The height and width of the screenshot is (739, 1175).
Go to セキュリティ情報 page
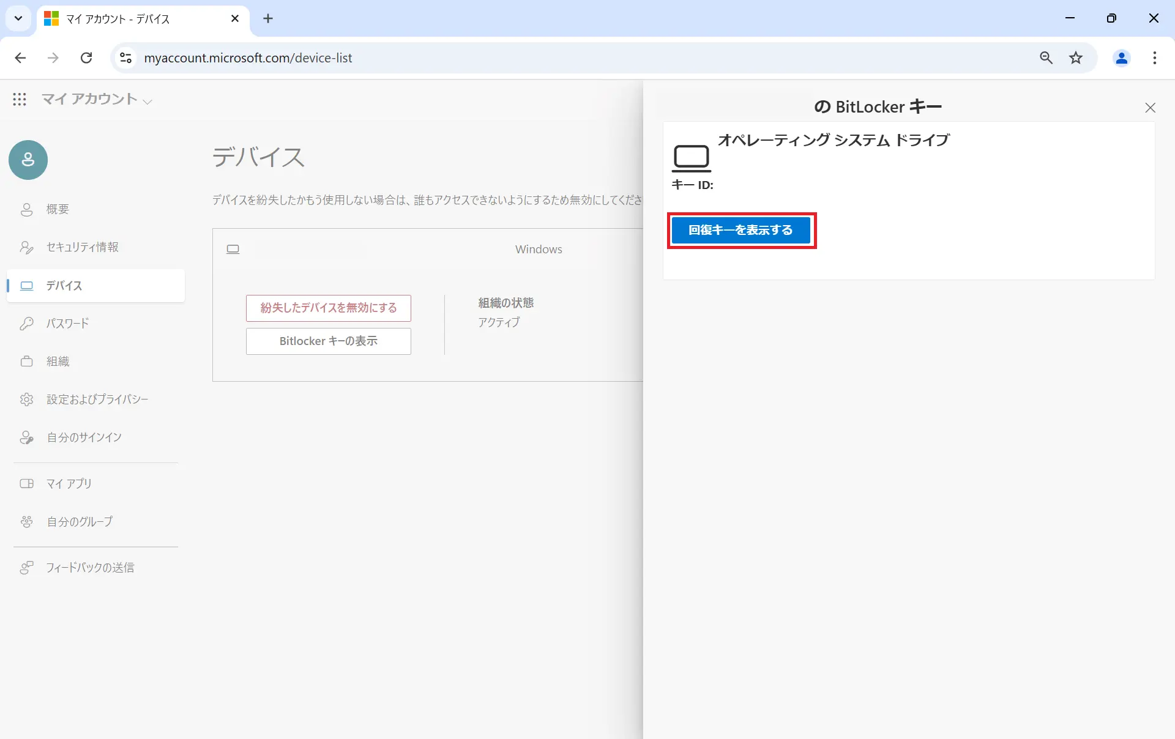[x=82, y=247]
